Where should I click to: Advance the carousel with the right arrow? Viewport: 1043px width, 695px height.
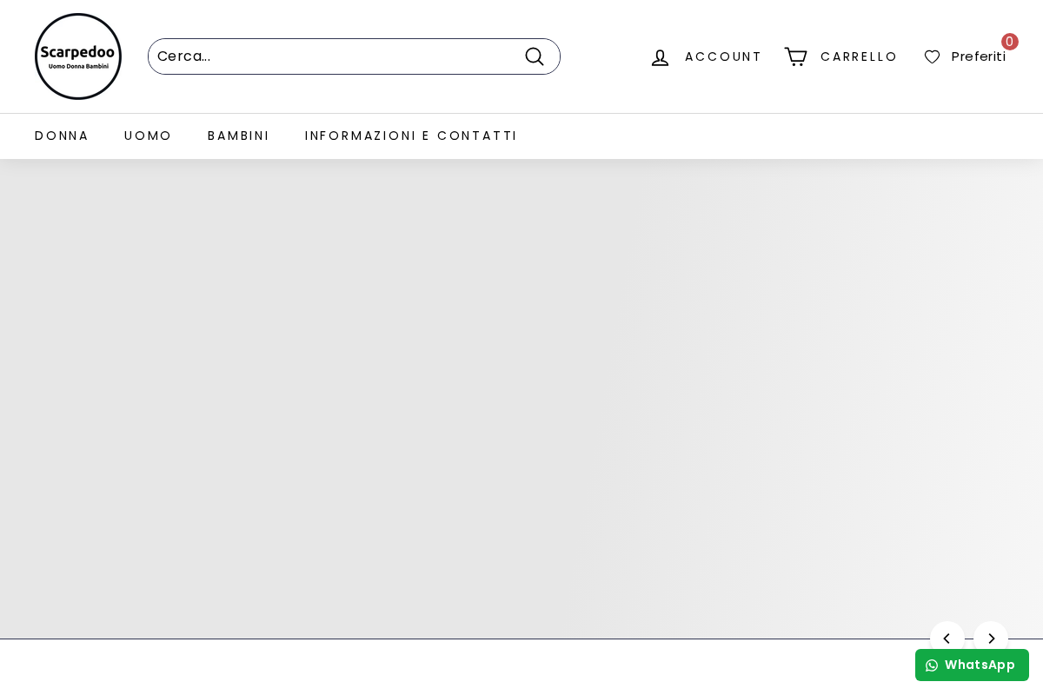click(991, 639)
